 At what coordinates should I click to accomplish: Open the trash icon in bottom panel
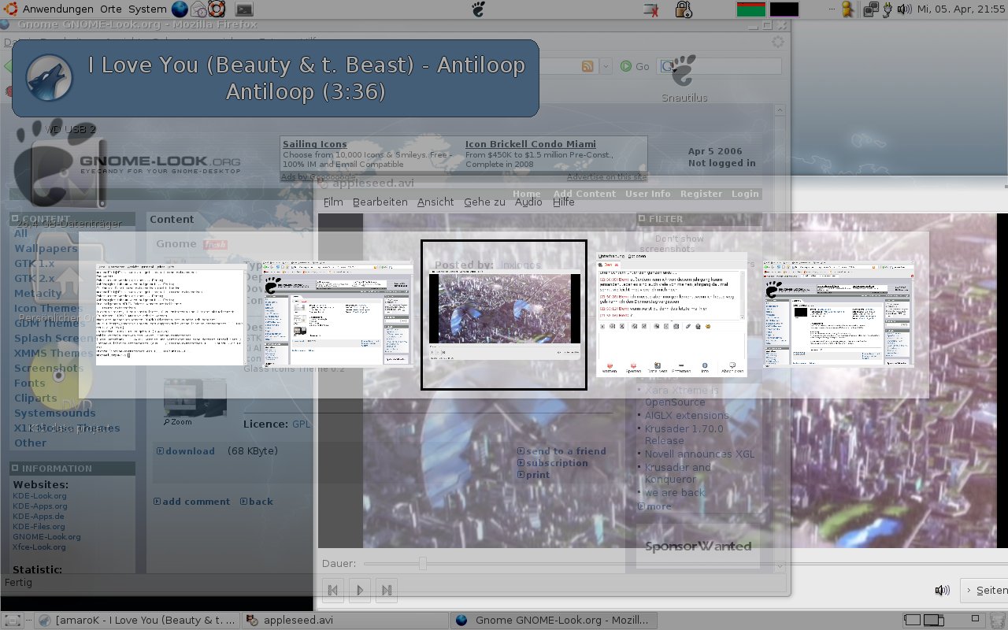click(x=997, y=620)
